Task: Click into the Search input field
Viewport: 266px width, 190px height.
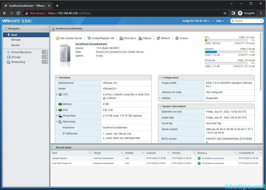Action: coord(247,21)
